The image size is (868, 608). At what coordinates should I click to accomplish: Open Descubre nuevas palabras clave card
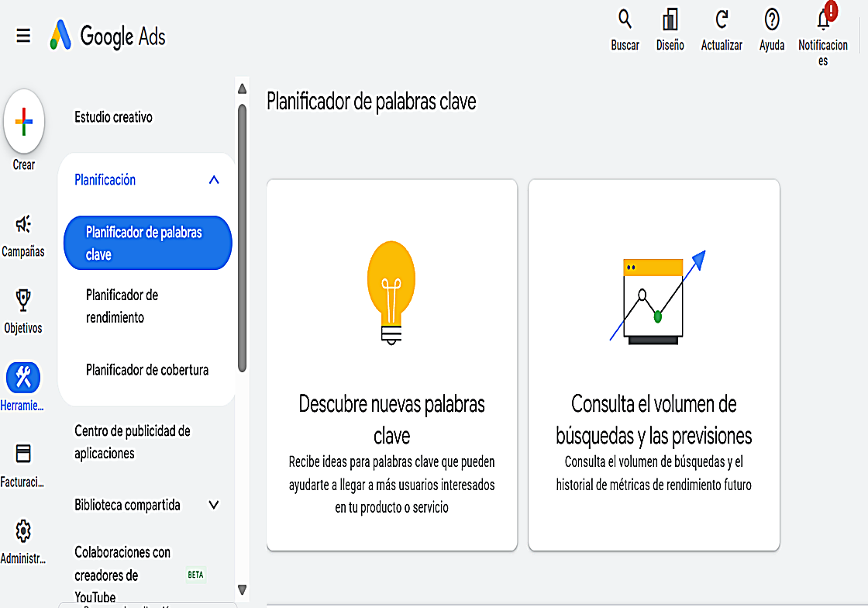(392, 364)
